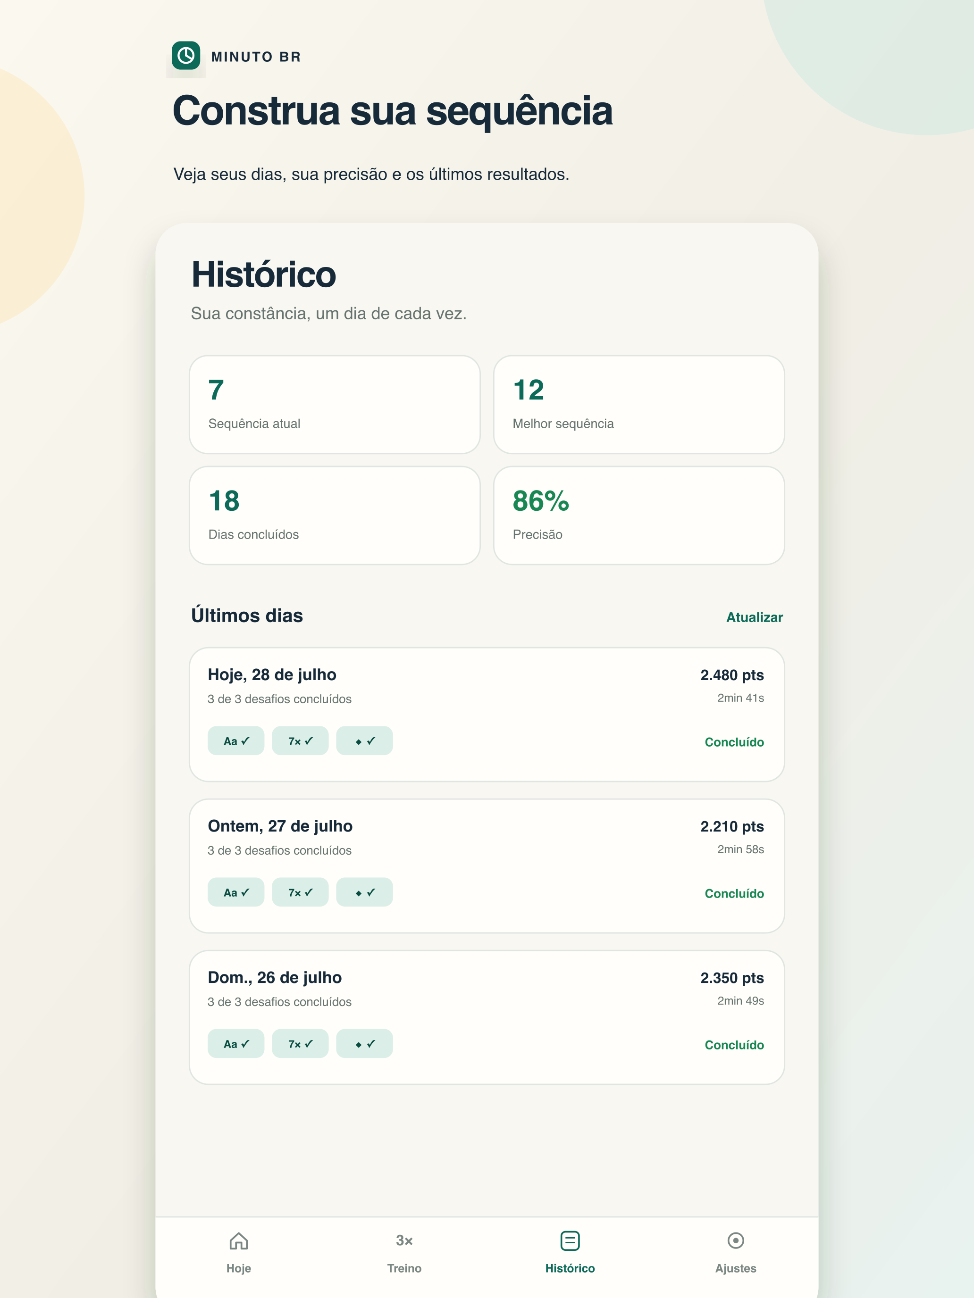Click the Construa sua sequência headline

coord(392,111)
